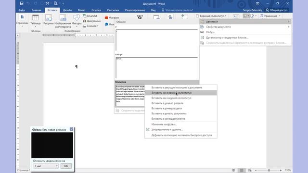Switch to the Макет ribbon tab
The height and width of the screenshot is (173, 308).
81,10
